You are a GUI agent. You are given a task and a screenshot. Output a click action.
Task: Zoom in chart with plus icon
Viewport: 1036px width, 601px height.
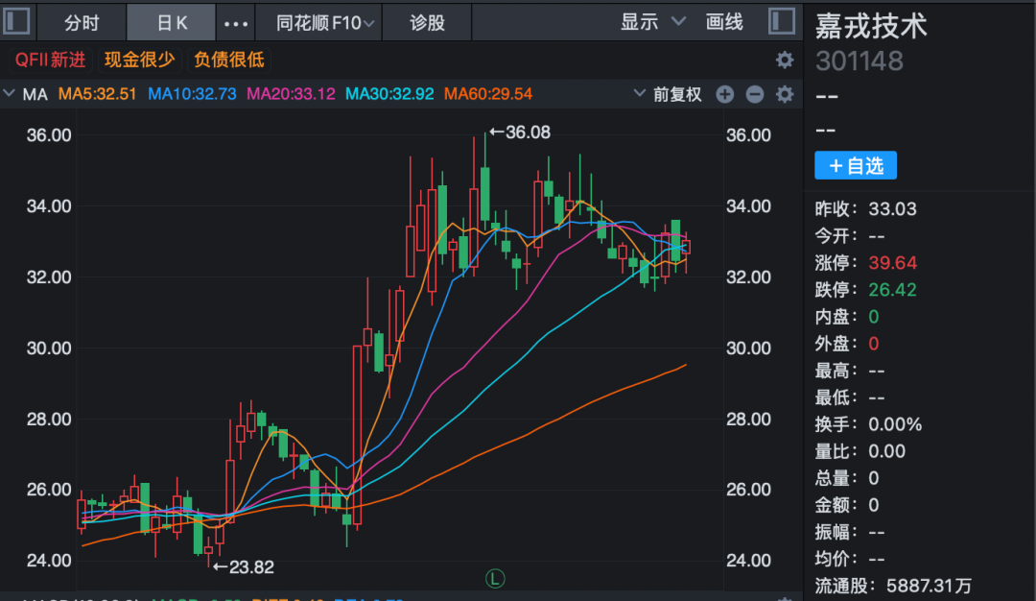[x=725, y=94]
